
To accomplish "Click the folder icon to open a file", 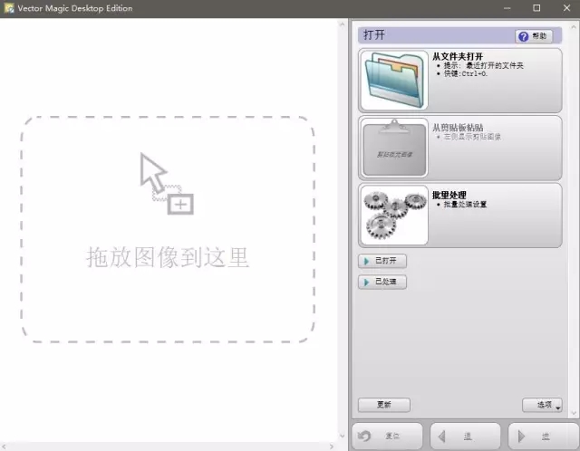I will 394,81.
